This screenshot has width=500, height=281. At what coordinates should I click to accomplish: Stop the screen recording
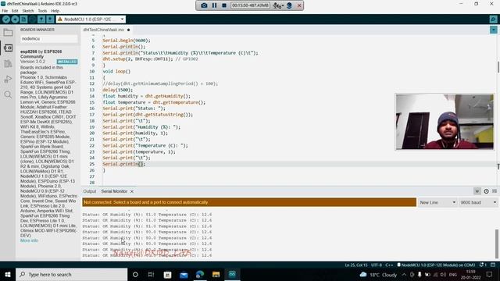[x=224, y=5]
